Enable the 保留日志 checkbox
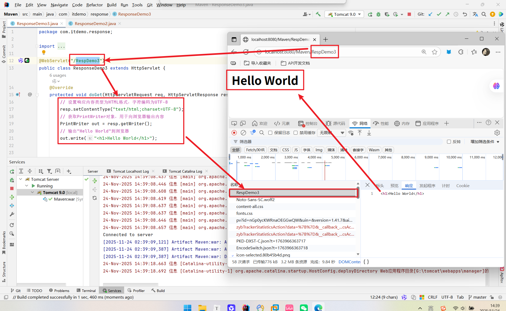Screen dimensions: 506x311 270,133
